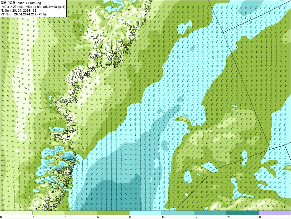This screenshot has width=291, height=219.
Task: Click the legend scale label "4"
Action: click(x=65, y=217)
